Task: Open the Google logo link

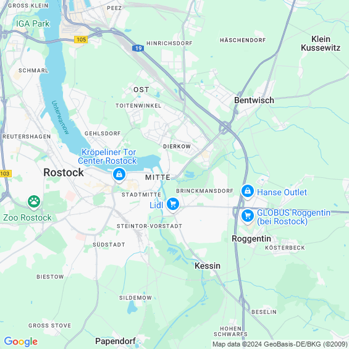Action: pos(21,342)
